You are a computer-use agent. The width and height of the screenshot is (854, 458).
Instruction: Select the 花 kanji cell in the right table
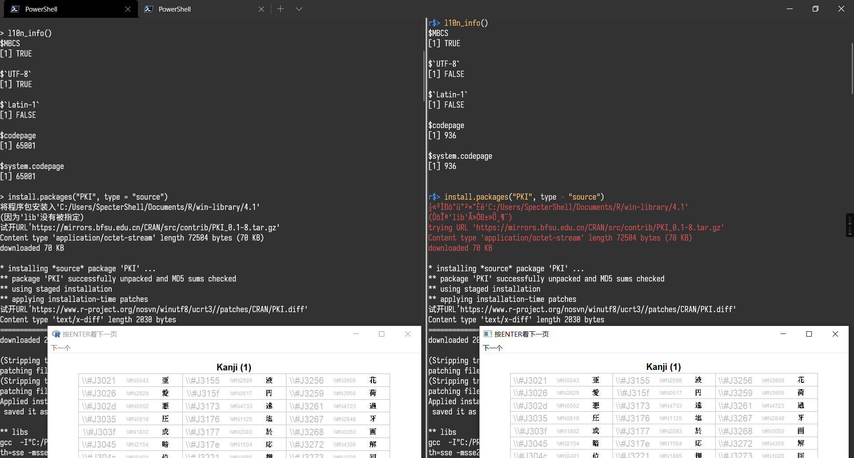pyautogui.click(x=802, y=380)
